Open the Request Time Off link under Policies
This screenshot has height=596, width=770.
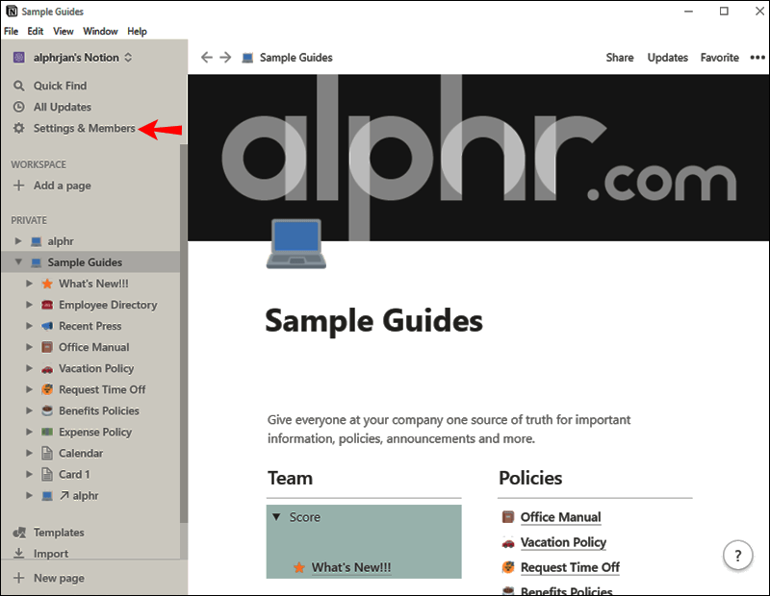(x=570, y=567)
